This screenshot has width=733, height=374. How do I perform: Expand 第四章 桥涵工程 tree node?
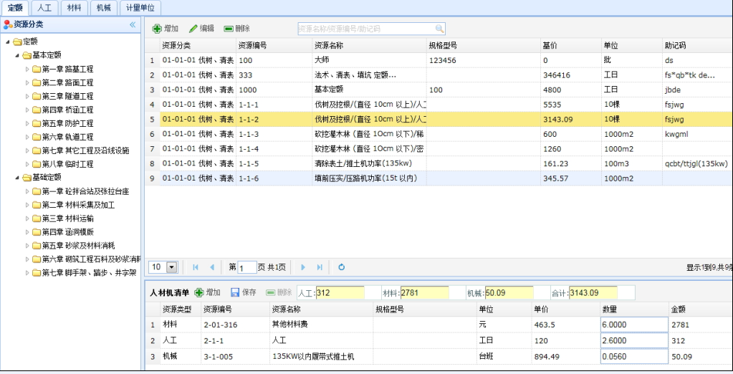click(x=27, y=110)
